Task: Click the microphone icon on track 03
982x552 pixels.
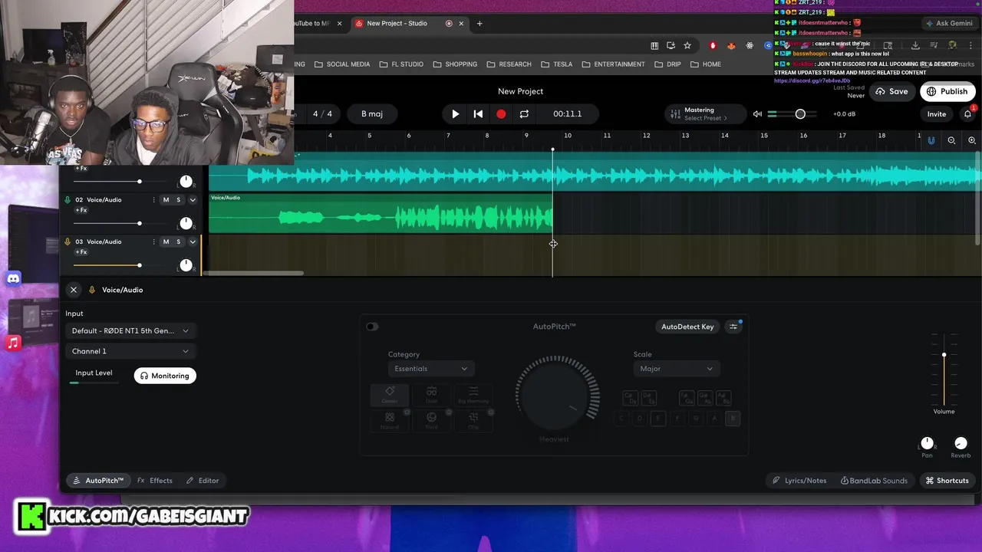Action: pyautogui.click(x=68, y=242)
